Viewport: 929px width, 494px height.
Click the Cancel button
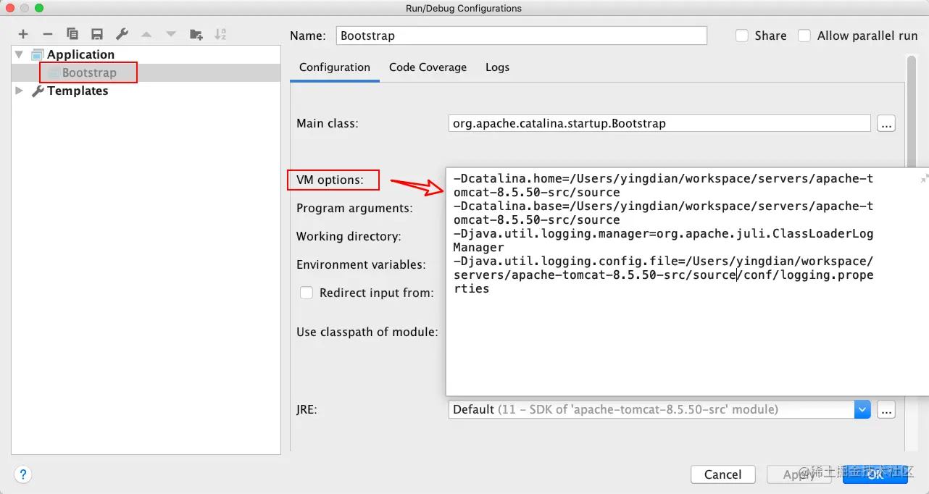coord(722,474)
